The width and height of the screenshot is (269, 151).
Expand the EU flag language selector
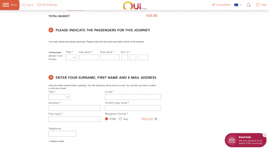(238, 5)
